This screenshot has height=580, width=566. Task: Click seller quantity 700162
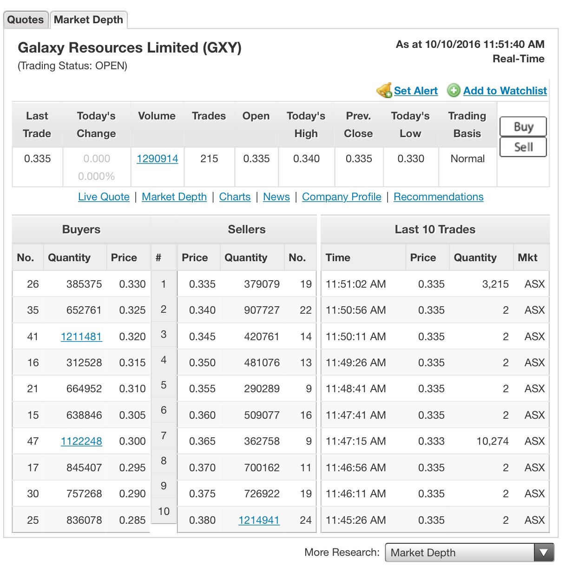click(x=262, y=468)
